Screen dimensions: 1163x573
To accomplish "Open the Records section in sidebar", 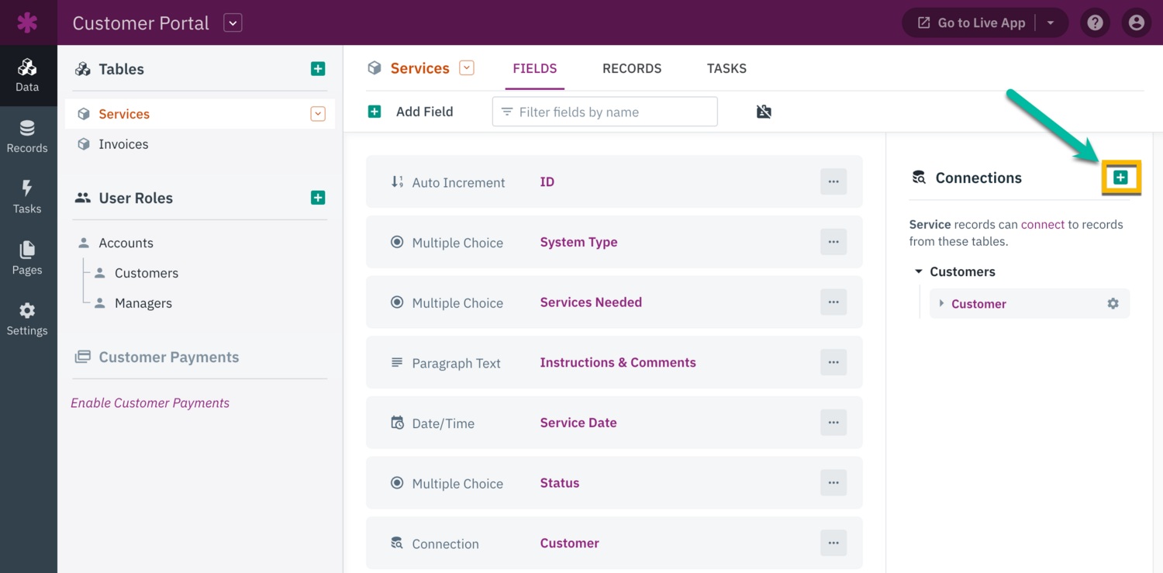I will click(27, 136).
